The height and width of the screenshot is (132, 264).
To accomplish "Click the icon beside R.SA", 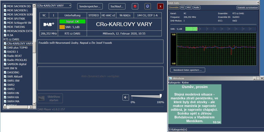I will (5, 35).
